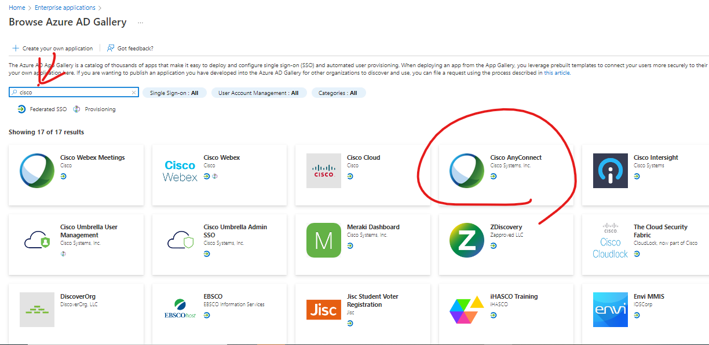Go to the Home breadcrumb
The width and height of the screenshot is (709, 345).
tap(17, 8)
